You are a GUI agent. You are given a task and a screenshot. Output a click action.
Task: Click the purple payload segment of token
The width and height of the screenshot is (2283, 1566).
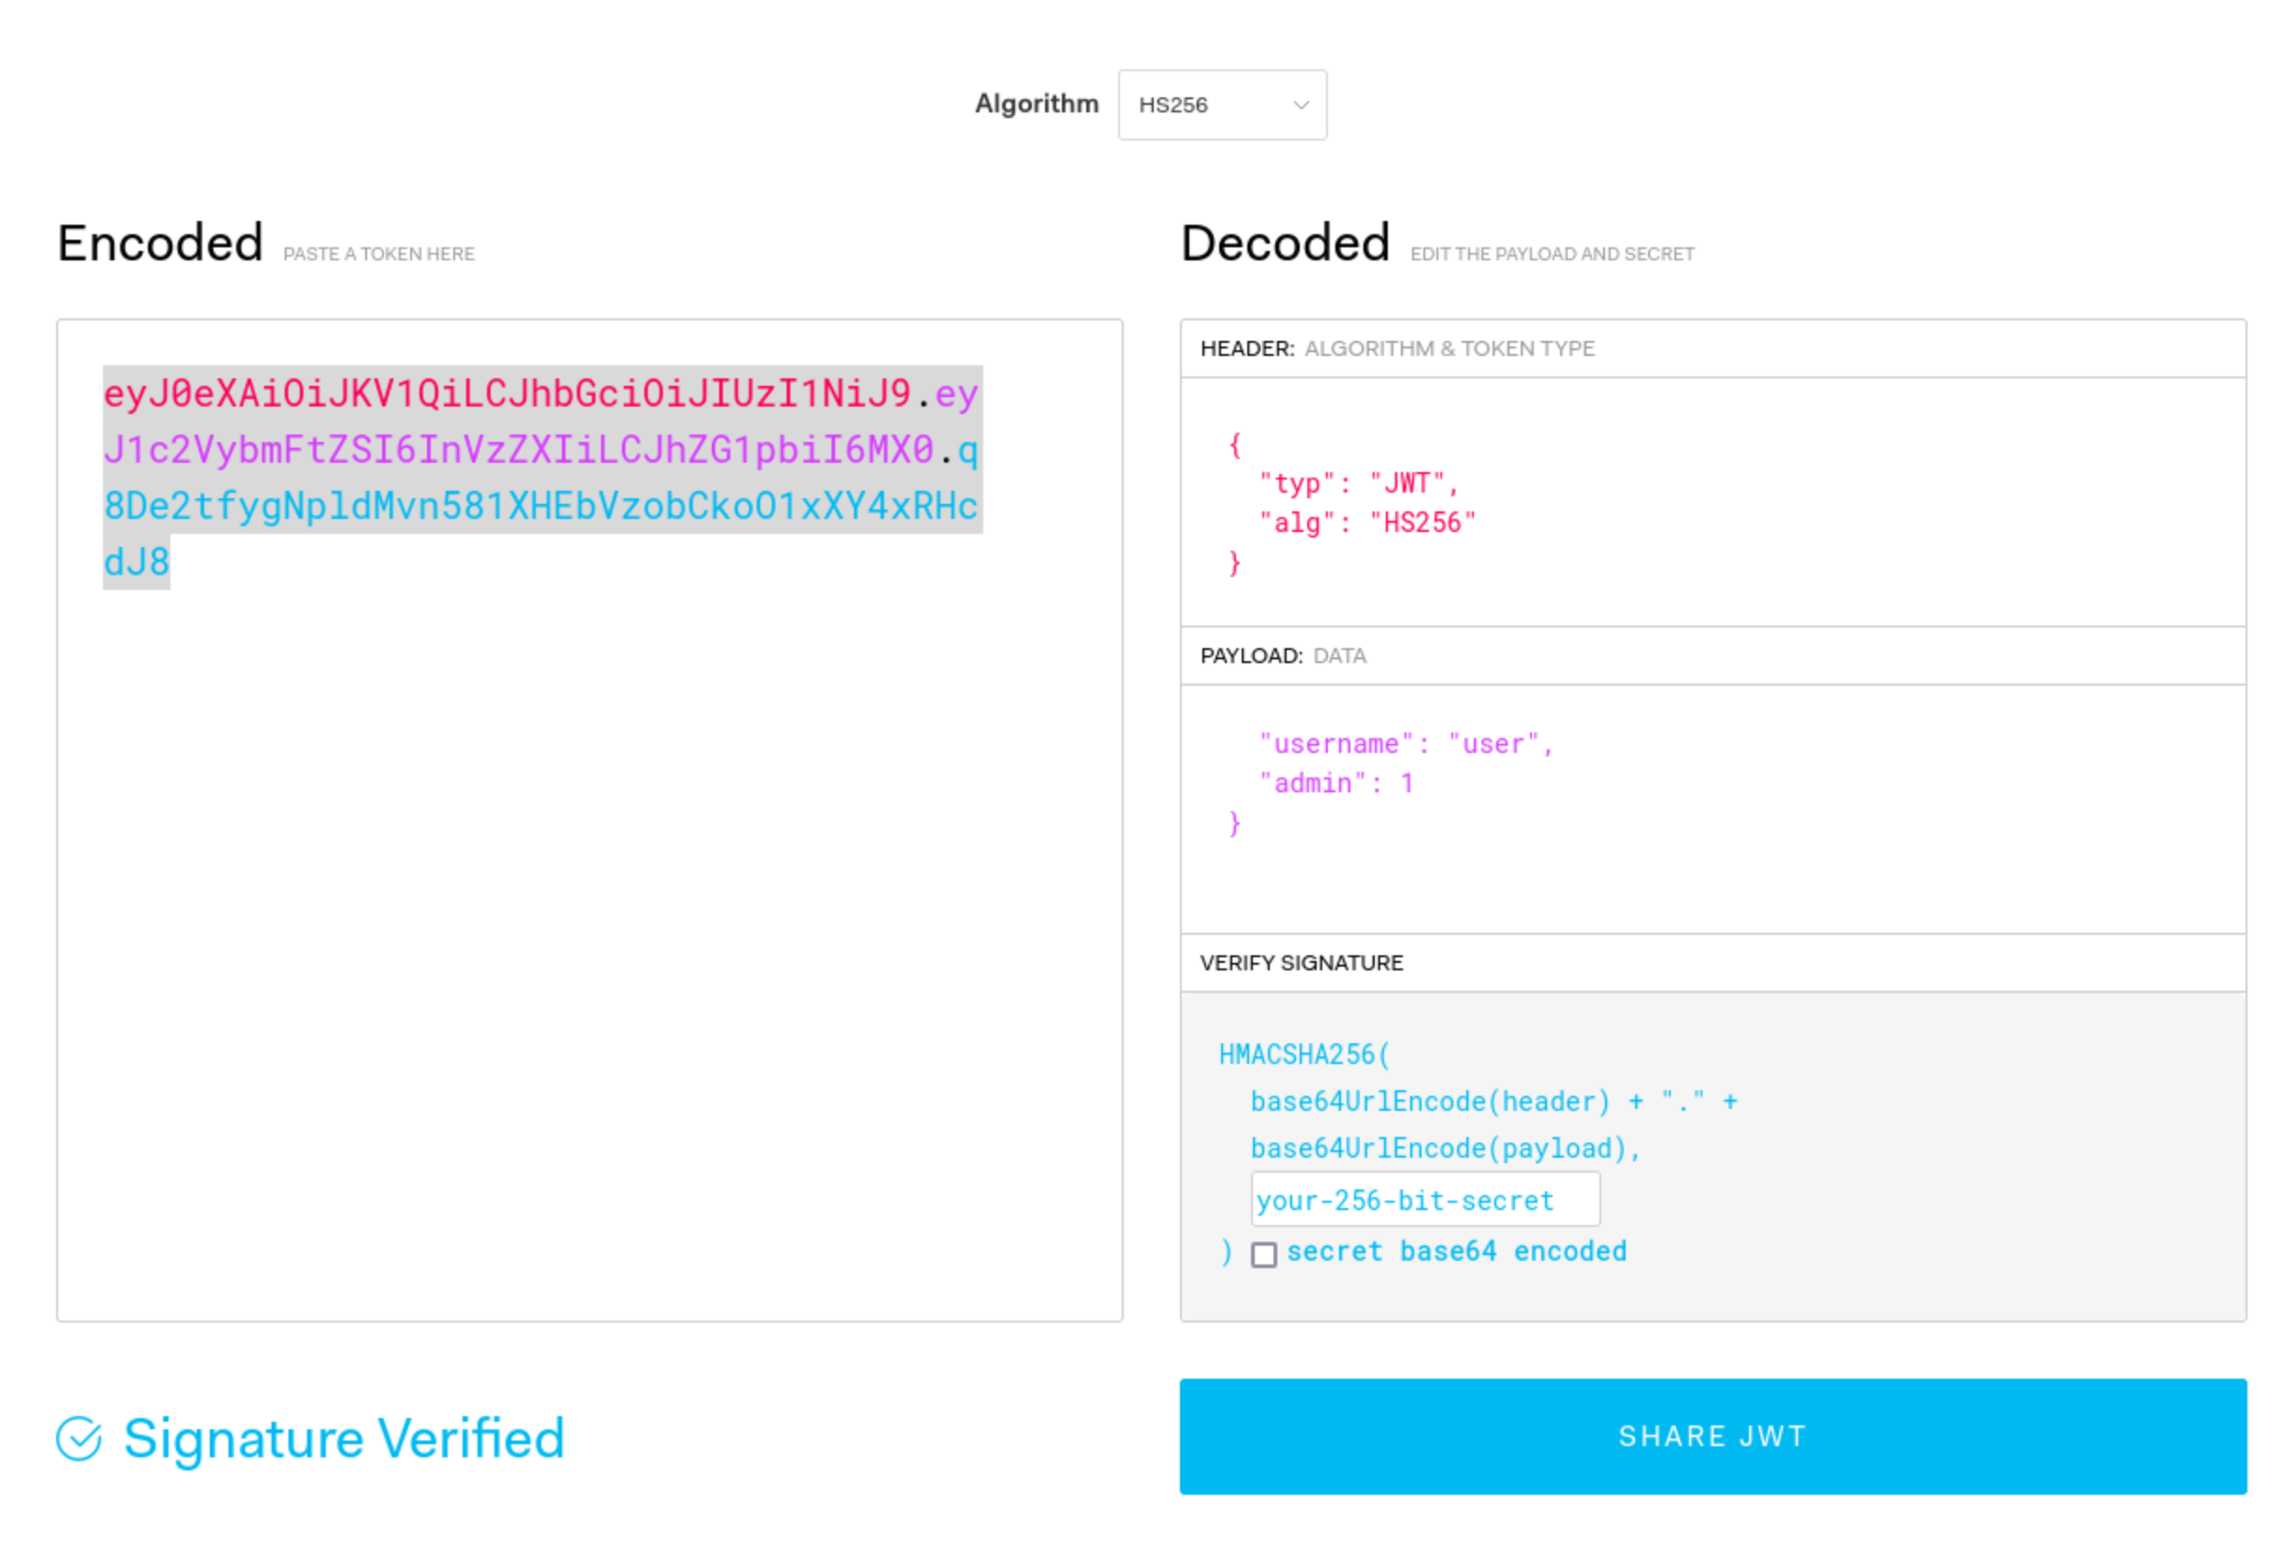518,450
